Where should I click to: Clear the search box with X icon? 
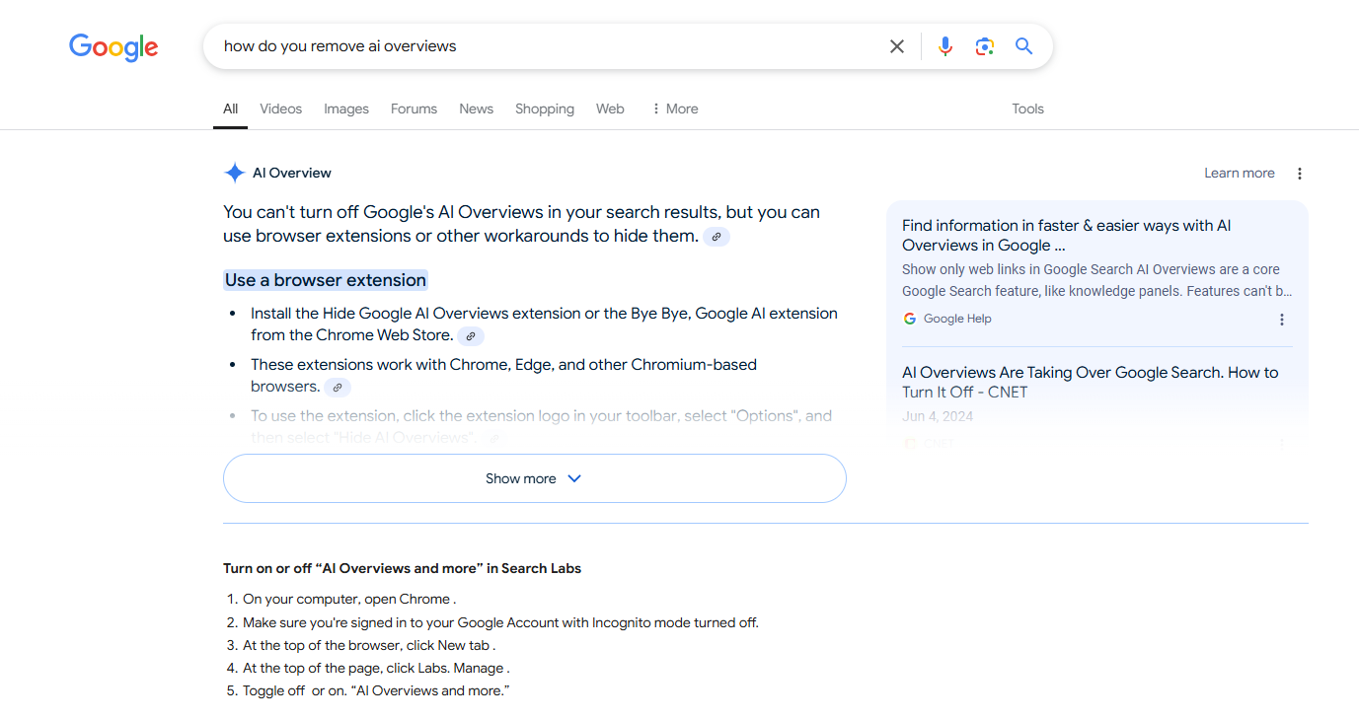pyautogui.click(x=896, y=46)
